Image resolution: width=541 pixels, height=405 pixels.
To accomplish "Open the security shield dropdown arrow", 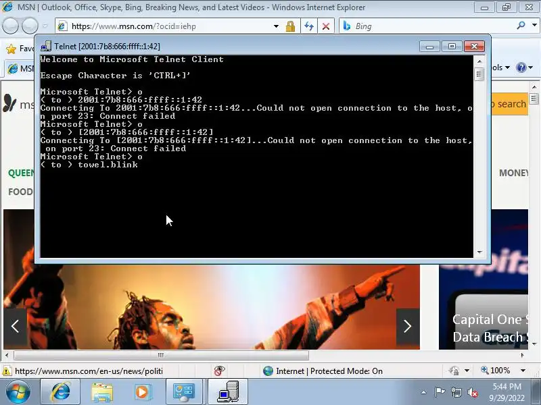I will click(x=467, y=371).
